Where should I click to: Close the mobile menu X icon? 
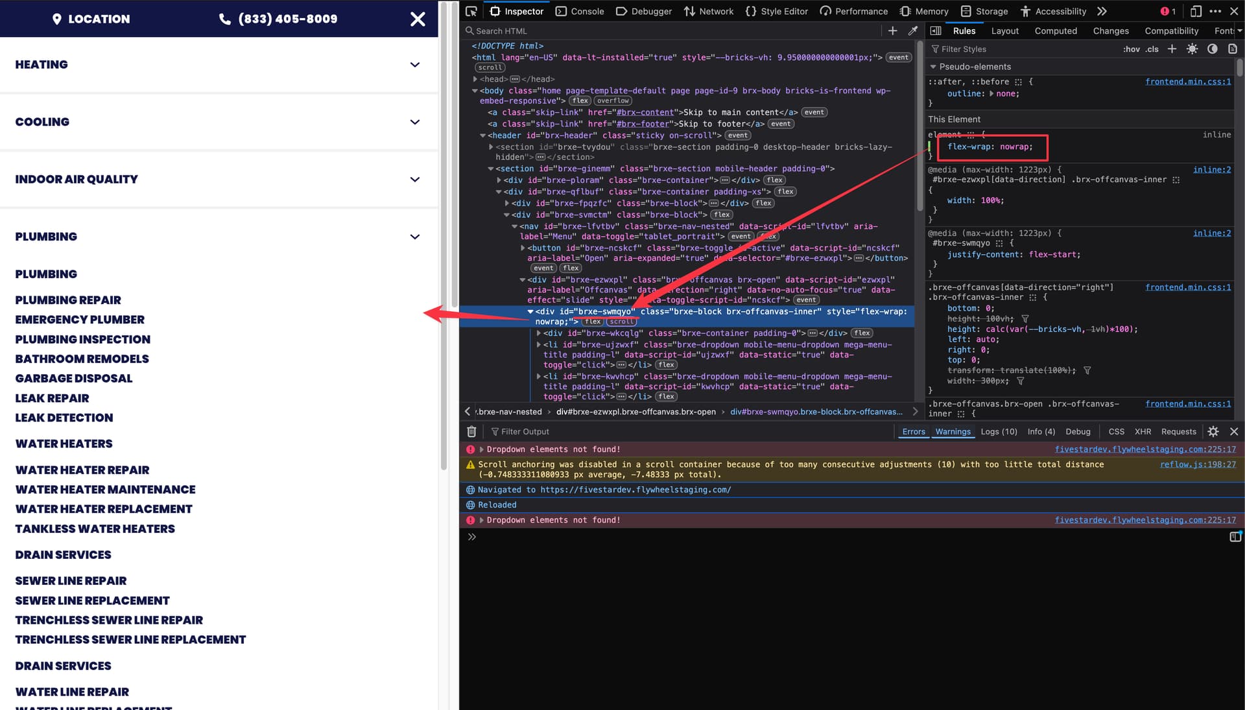pyautogui.click(x=418, y=19)
